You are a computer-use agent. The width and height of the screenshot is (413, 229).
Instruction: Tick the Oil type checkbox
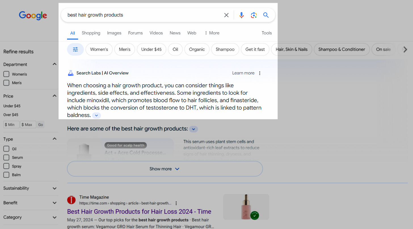click(6, 149)
